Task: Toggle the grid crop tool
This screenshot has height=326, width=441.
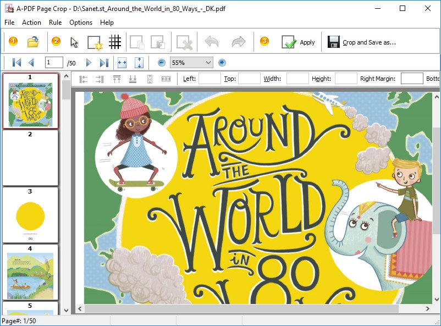Action: 115,42
